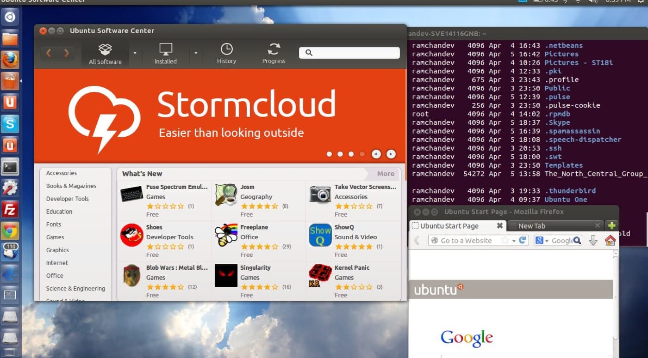The height and width of the screenshot is (358, 648).
Task: Launch Firefox from the Unity launcher
Action: click(x=10, y=60)
